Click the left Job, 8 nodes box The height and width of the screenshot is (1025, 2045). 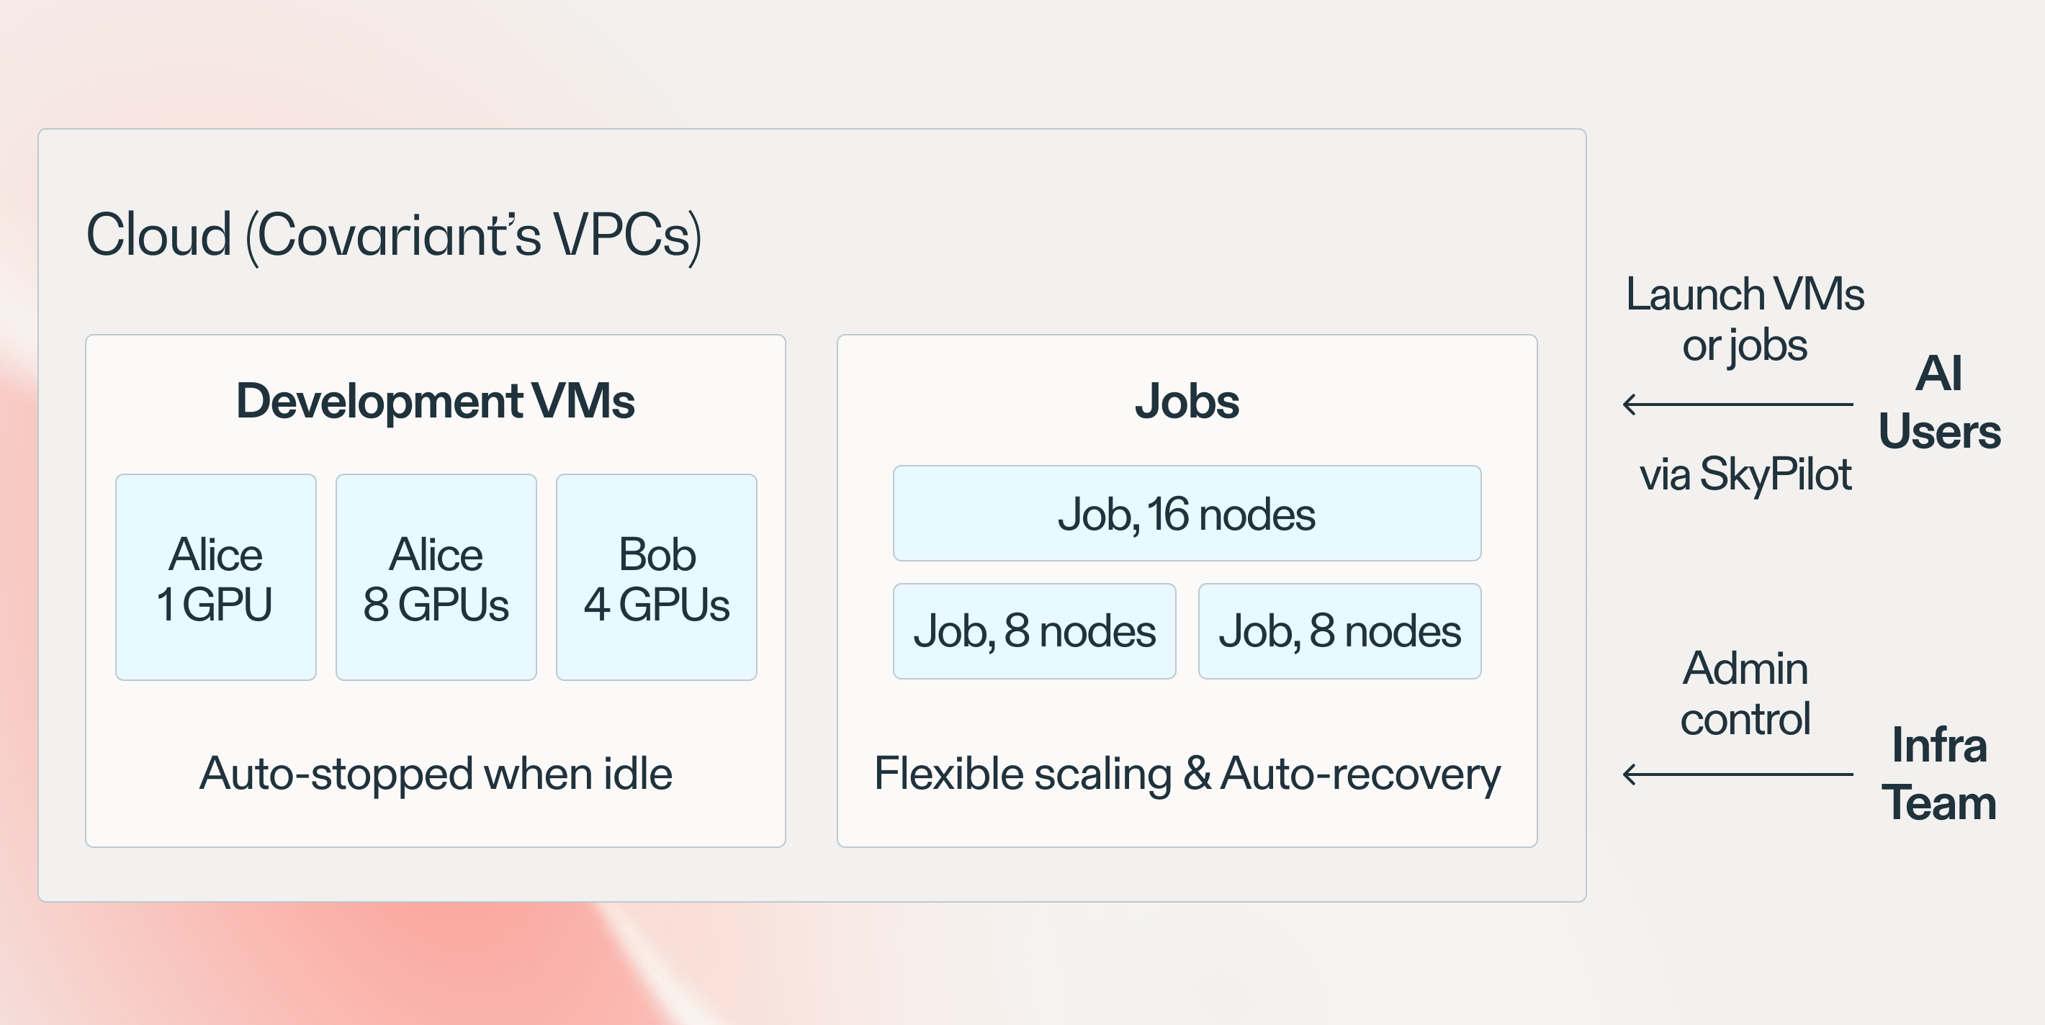(1035, 631)
